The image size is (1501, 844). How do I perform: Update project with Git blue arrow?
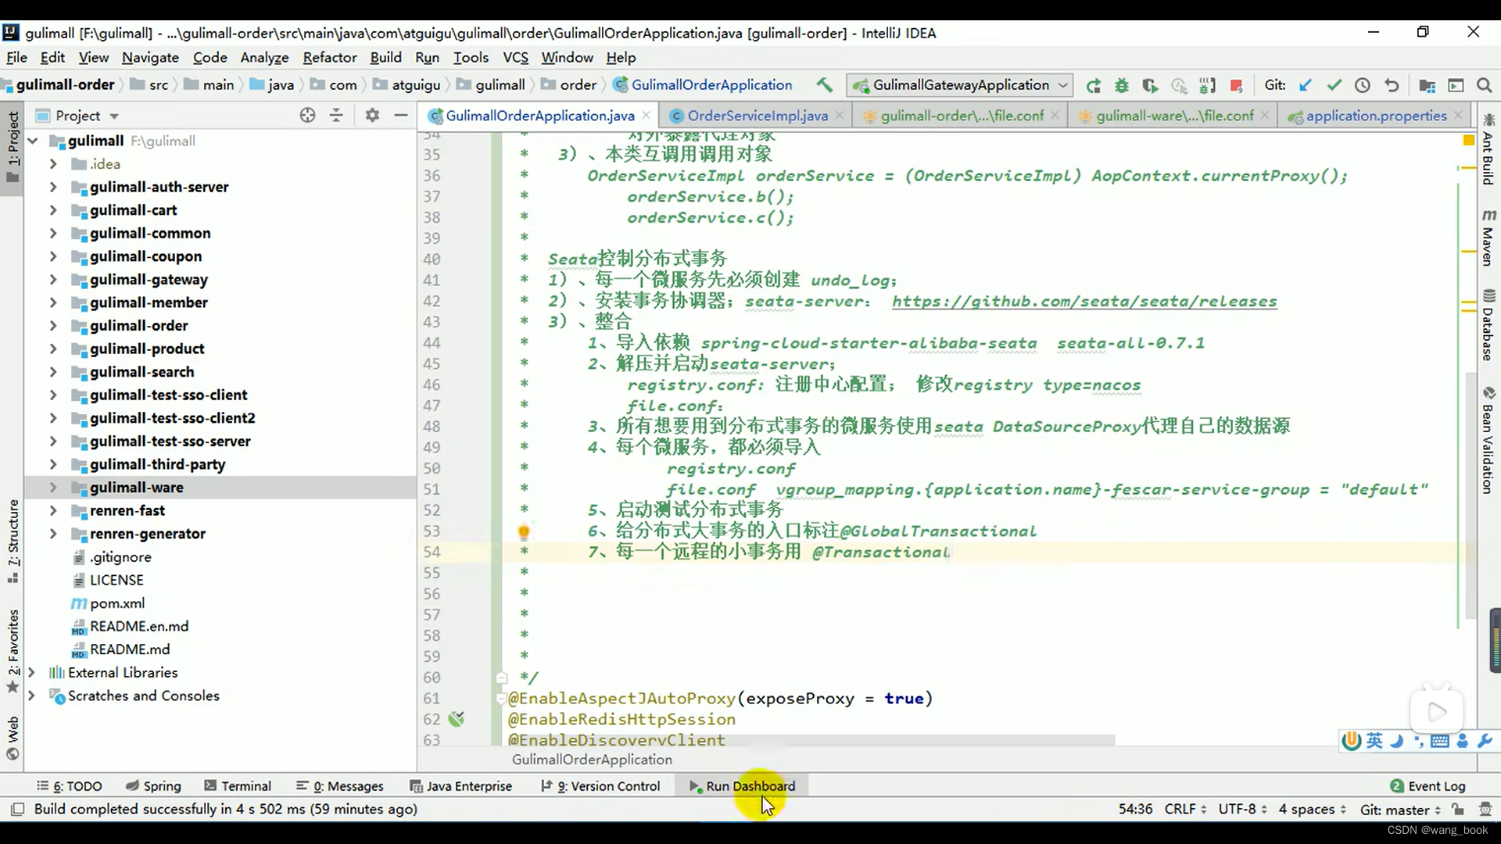pos(1305,85)
